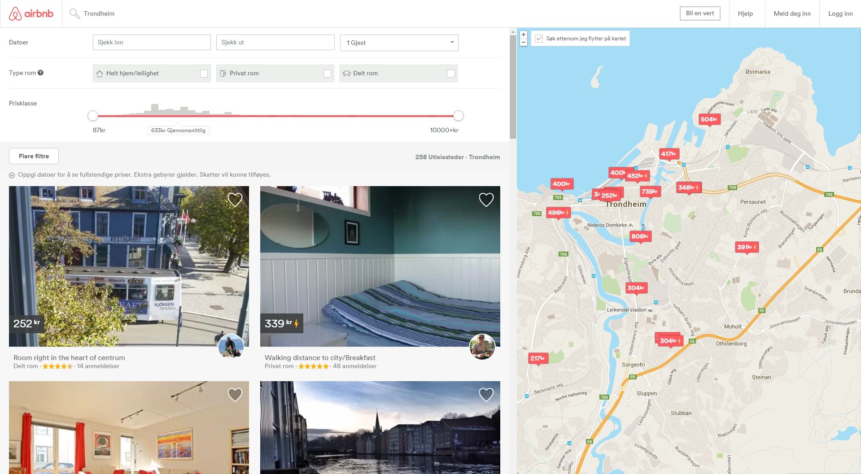Screen dimensions: 861x474
Task: Open the '1 Gjest' guest dropdown
Action: [x=399, y=43]
